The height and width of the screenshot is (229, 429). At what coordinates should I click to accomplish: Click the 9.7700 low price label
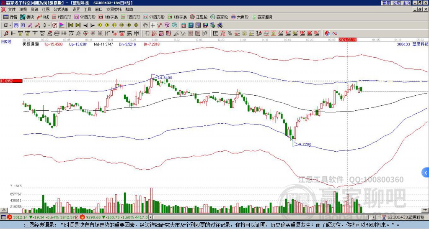point(305,145)
